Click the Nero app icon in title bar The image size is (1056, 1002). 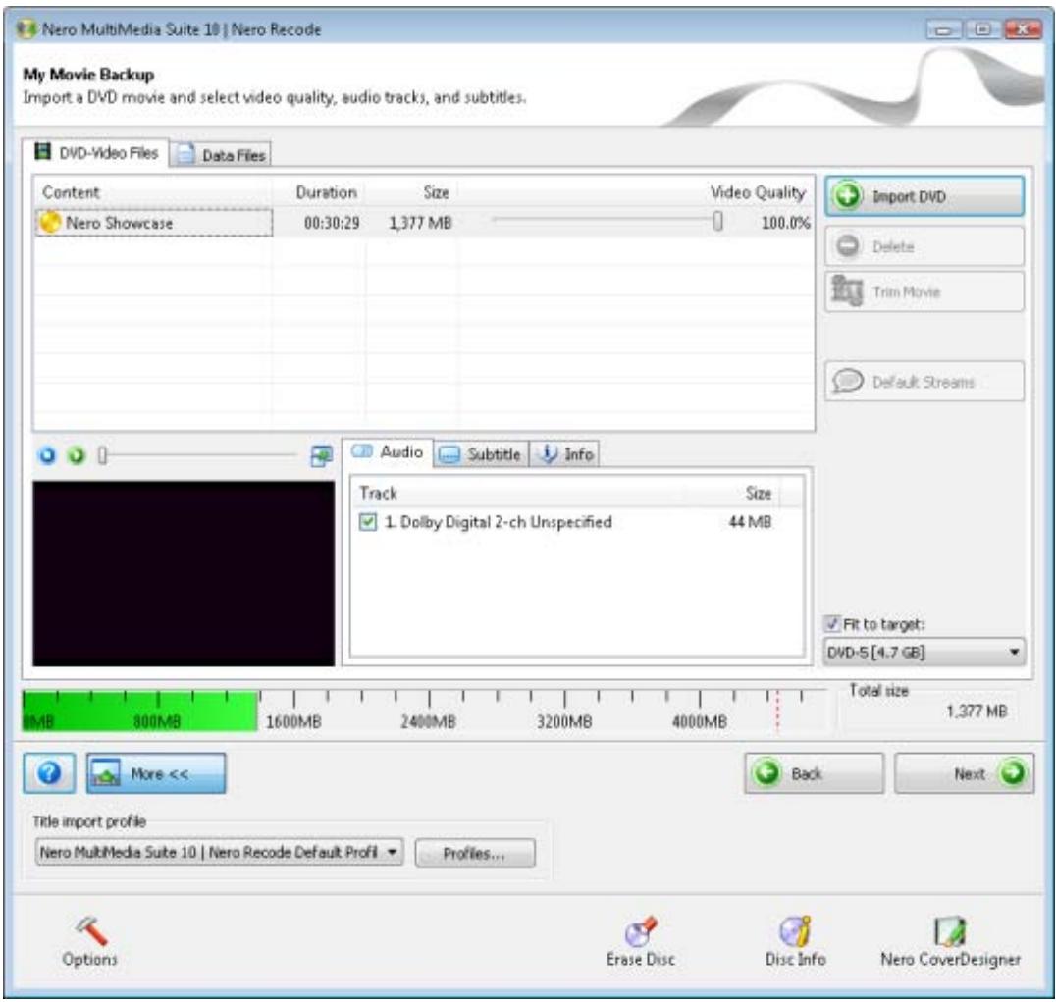26,29
